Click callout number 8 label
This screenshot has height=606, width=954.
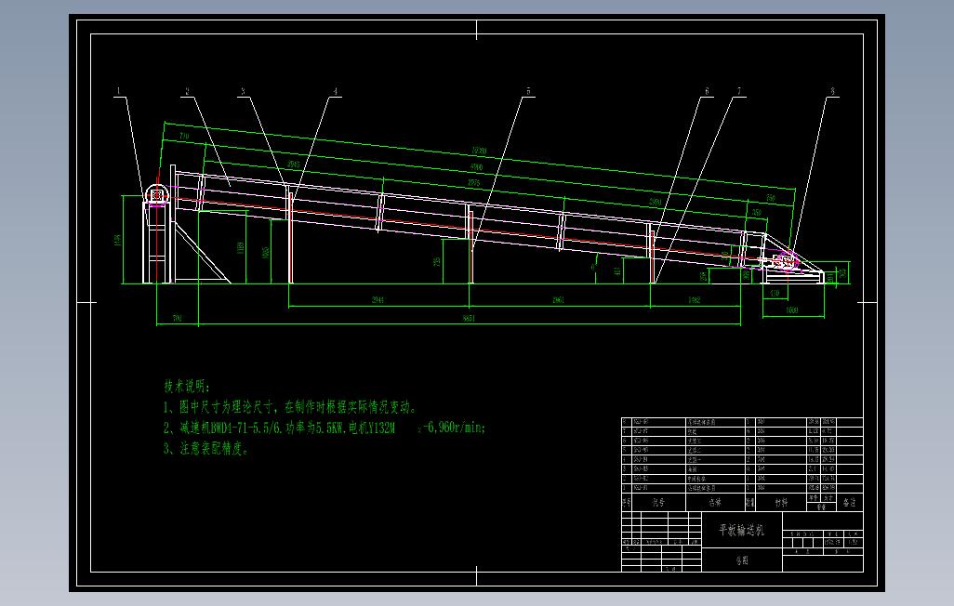(x=833, y=91)
